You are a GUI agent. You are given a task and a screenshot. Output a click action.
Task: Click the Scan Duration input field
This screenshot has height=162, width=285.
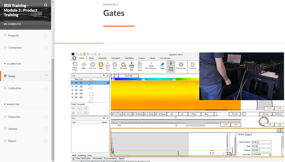pyautogui.click(x=261, y=142)
